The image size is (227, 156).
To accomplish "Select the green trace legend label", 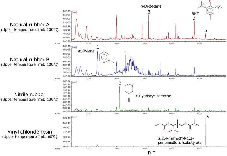I will [x=74, y=82].
